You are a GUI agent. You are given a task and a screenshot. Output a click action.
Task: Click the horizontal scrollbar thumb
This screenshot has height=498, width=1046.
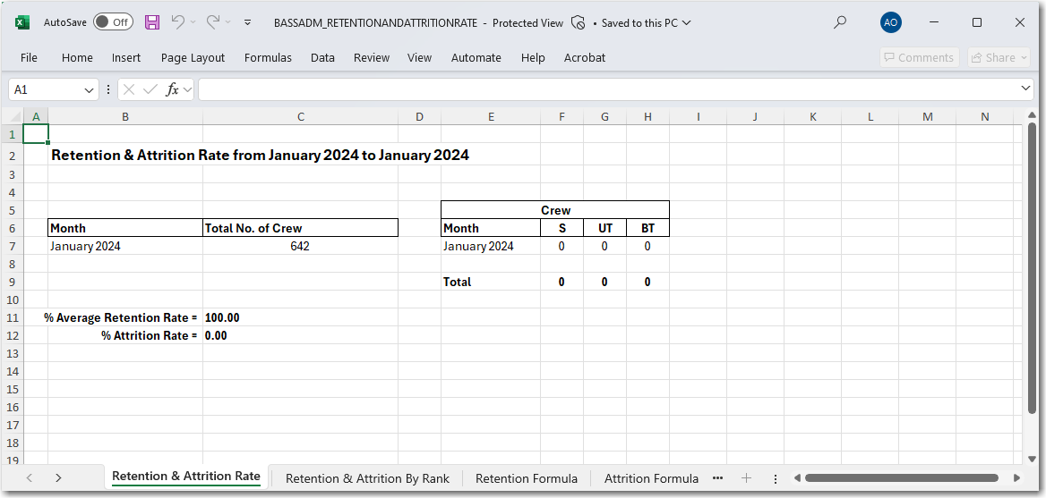click(x=902, y=478)
